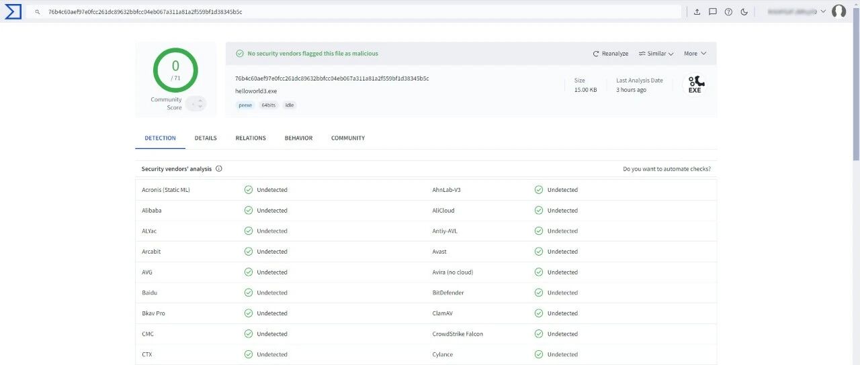860x365 pixels.
Task: Expand the More menu
Action: [695, 54]
